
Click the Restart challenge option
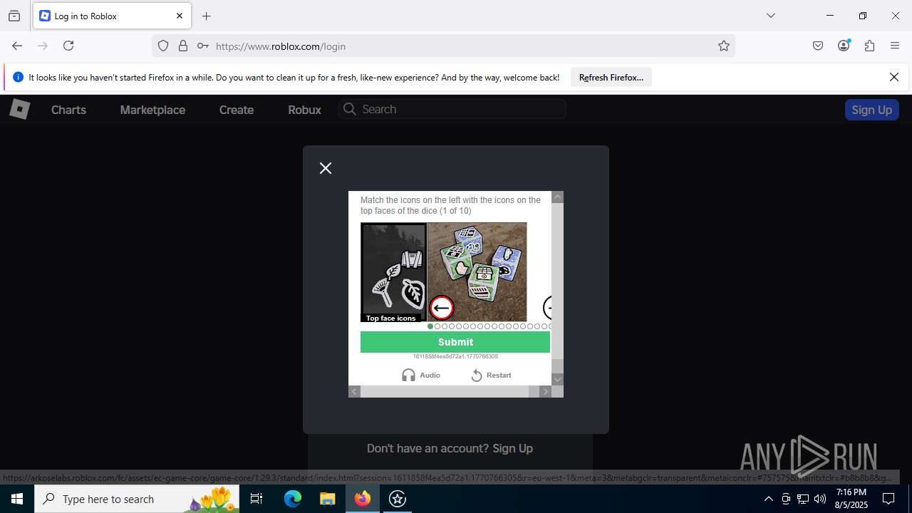coord(491,375)
